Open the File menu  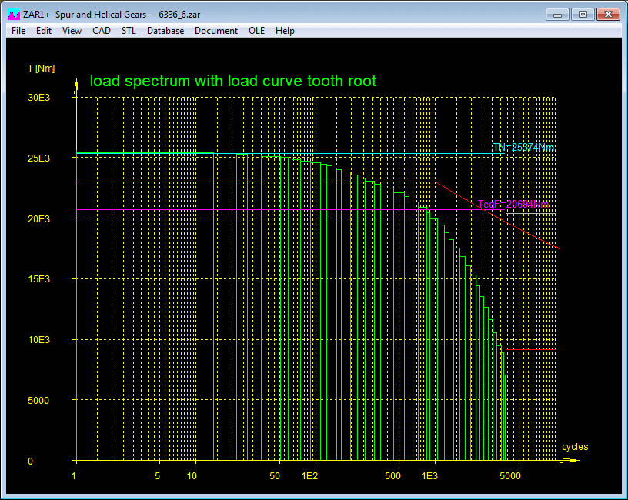[18, 31]
